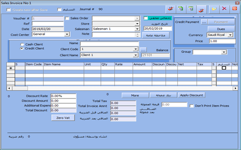Click the Price field showing 1.00

point(222,41)
